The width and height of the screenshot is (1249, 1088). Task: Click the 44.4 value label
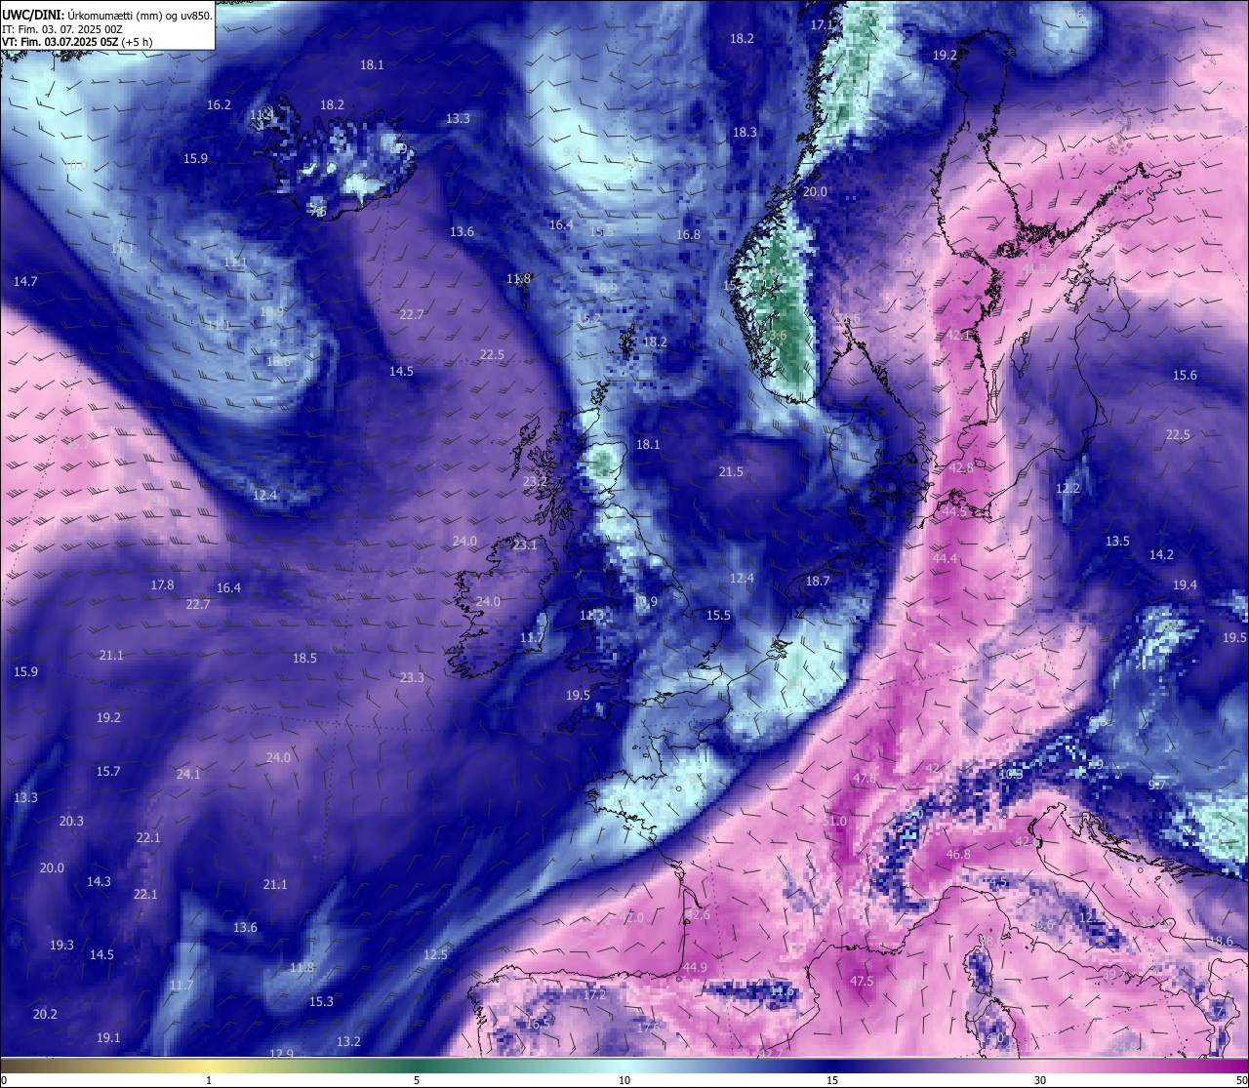coord(945,558)
